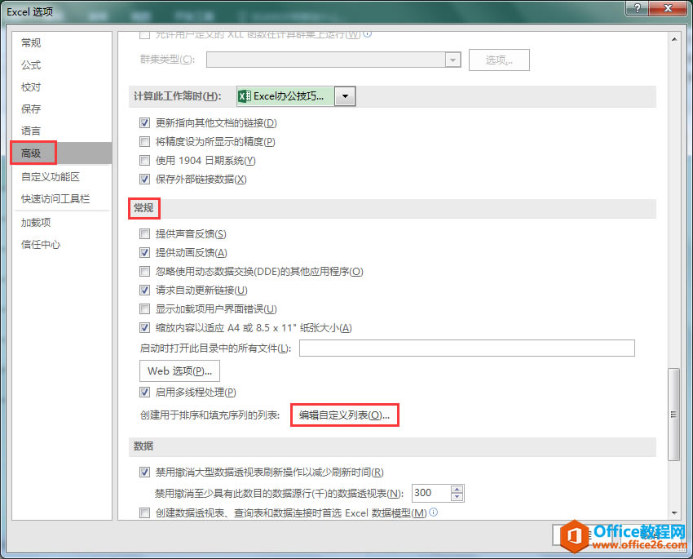Click the startup folder path input field
The width and height of the screenshot is (693, 559).
tap(466, 348)
